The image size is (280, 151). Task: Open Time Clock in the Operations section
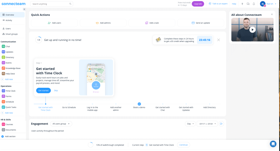click(8, 91)
